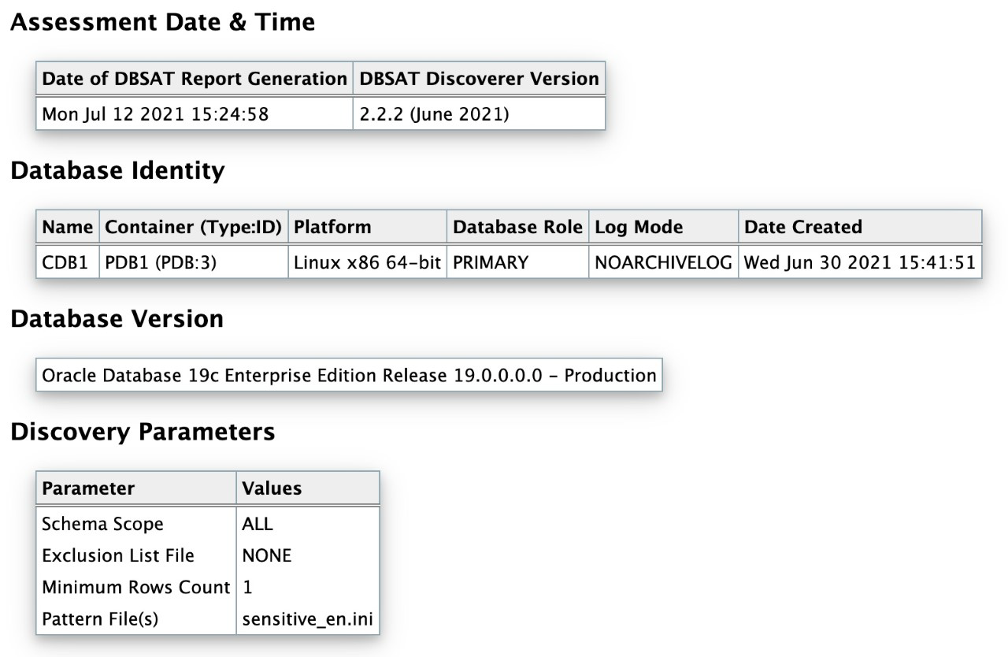Select the 'Values' column header

(x=308, y=488)
